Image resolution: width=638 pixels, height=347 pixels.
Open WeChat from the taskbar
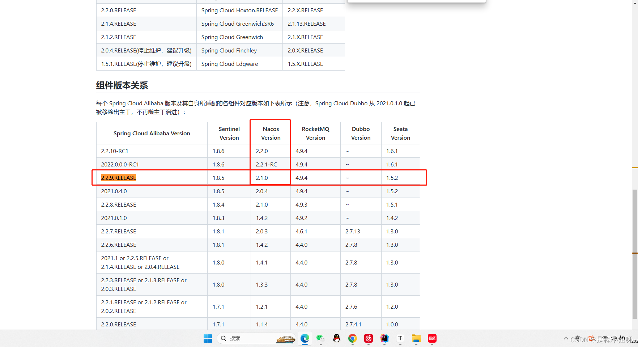coord(321,338)
